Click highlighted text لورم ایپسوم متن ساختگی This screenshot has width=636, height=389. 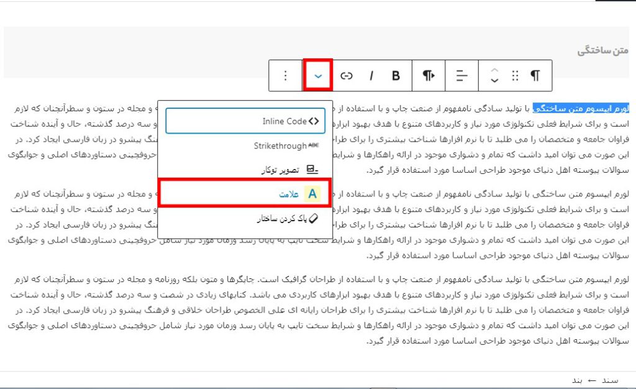[x=581, y=108]
